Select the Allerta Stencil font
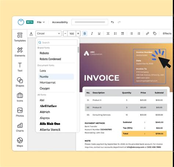This screenshot has width=174, height=167. pyautogui.click(x=50, y=130)
